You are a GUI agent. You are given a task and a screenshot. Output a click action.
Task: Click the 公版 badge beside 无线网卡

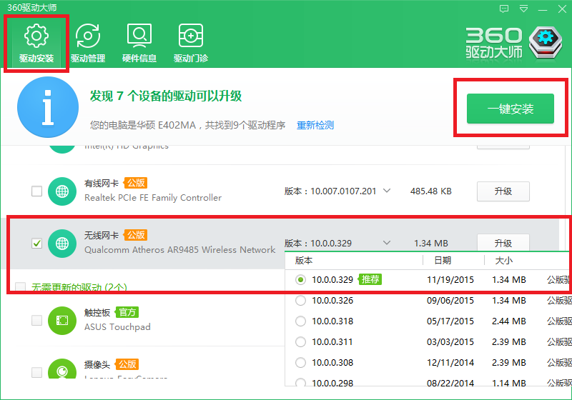pos(136,234)
